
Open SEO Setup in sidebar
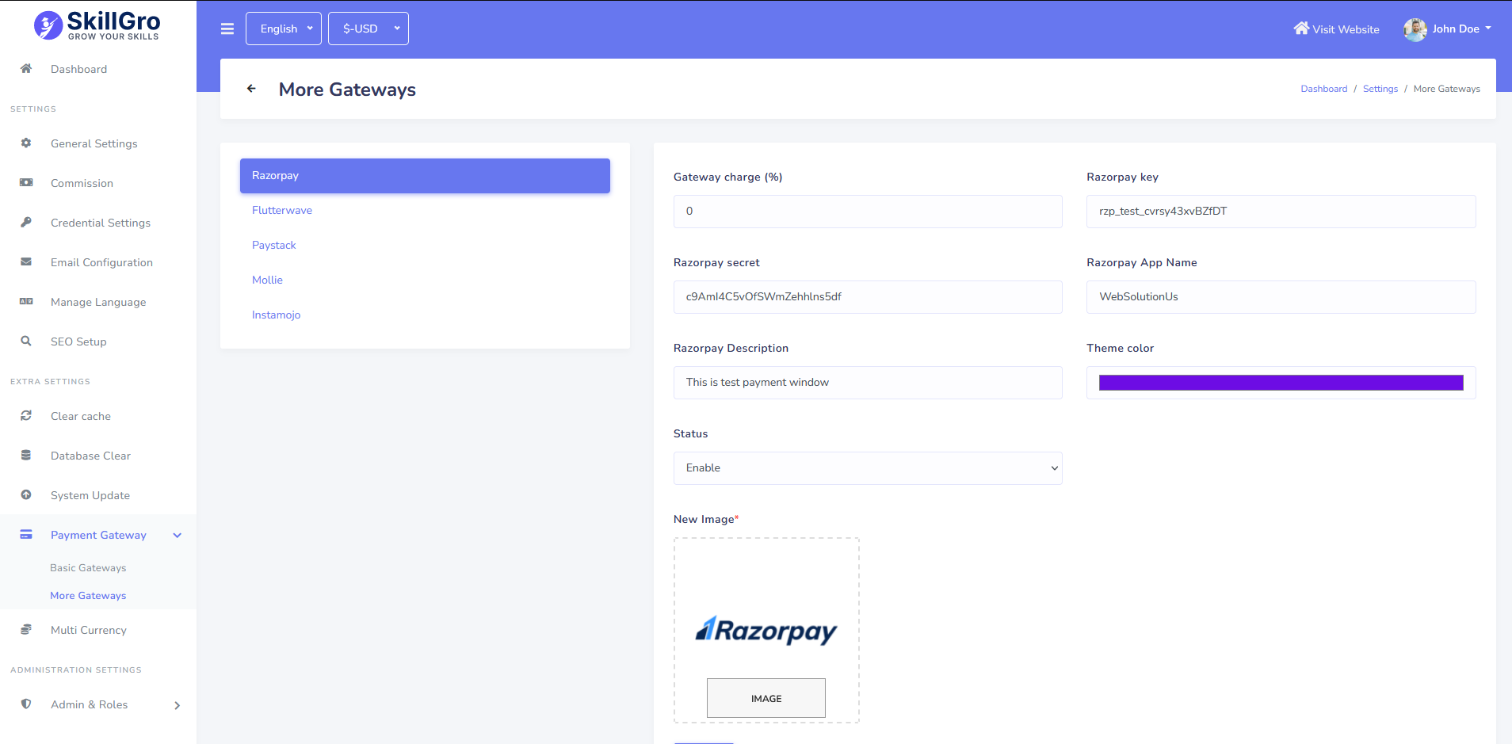(x=78, y=341)
